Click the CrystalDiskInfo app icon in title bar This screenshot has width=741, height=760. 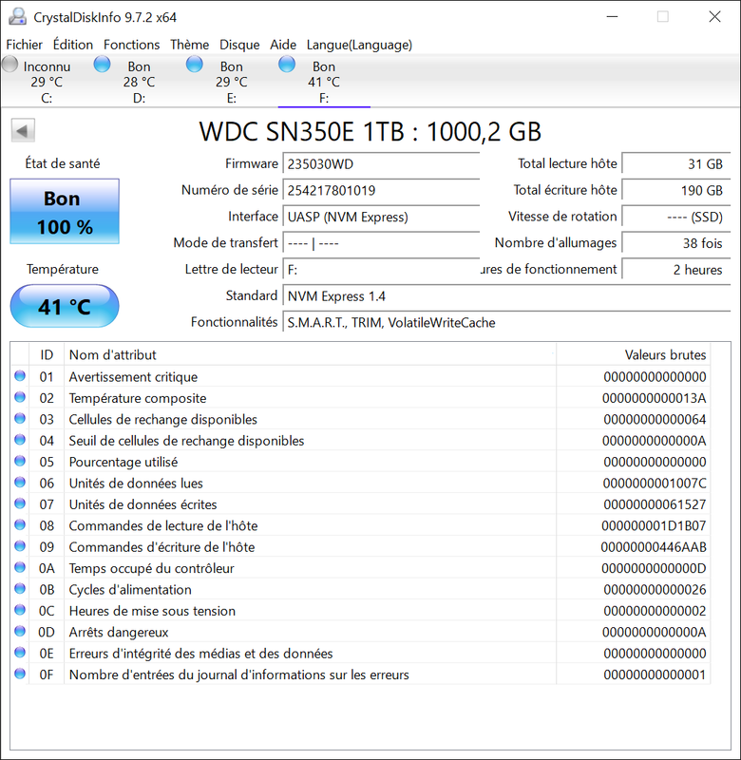click(x=18, y=17)
